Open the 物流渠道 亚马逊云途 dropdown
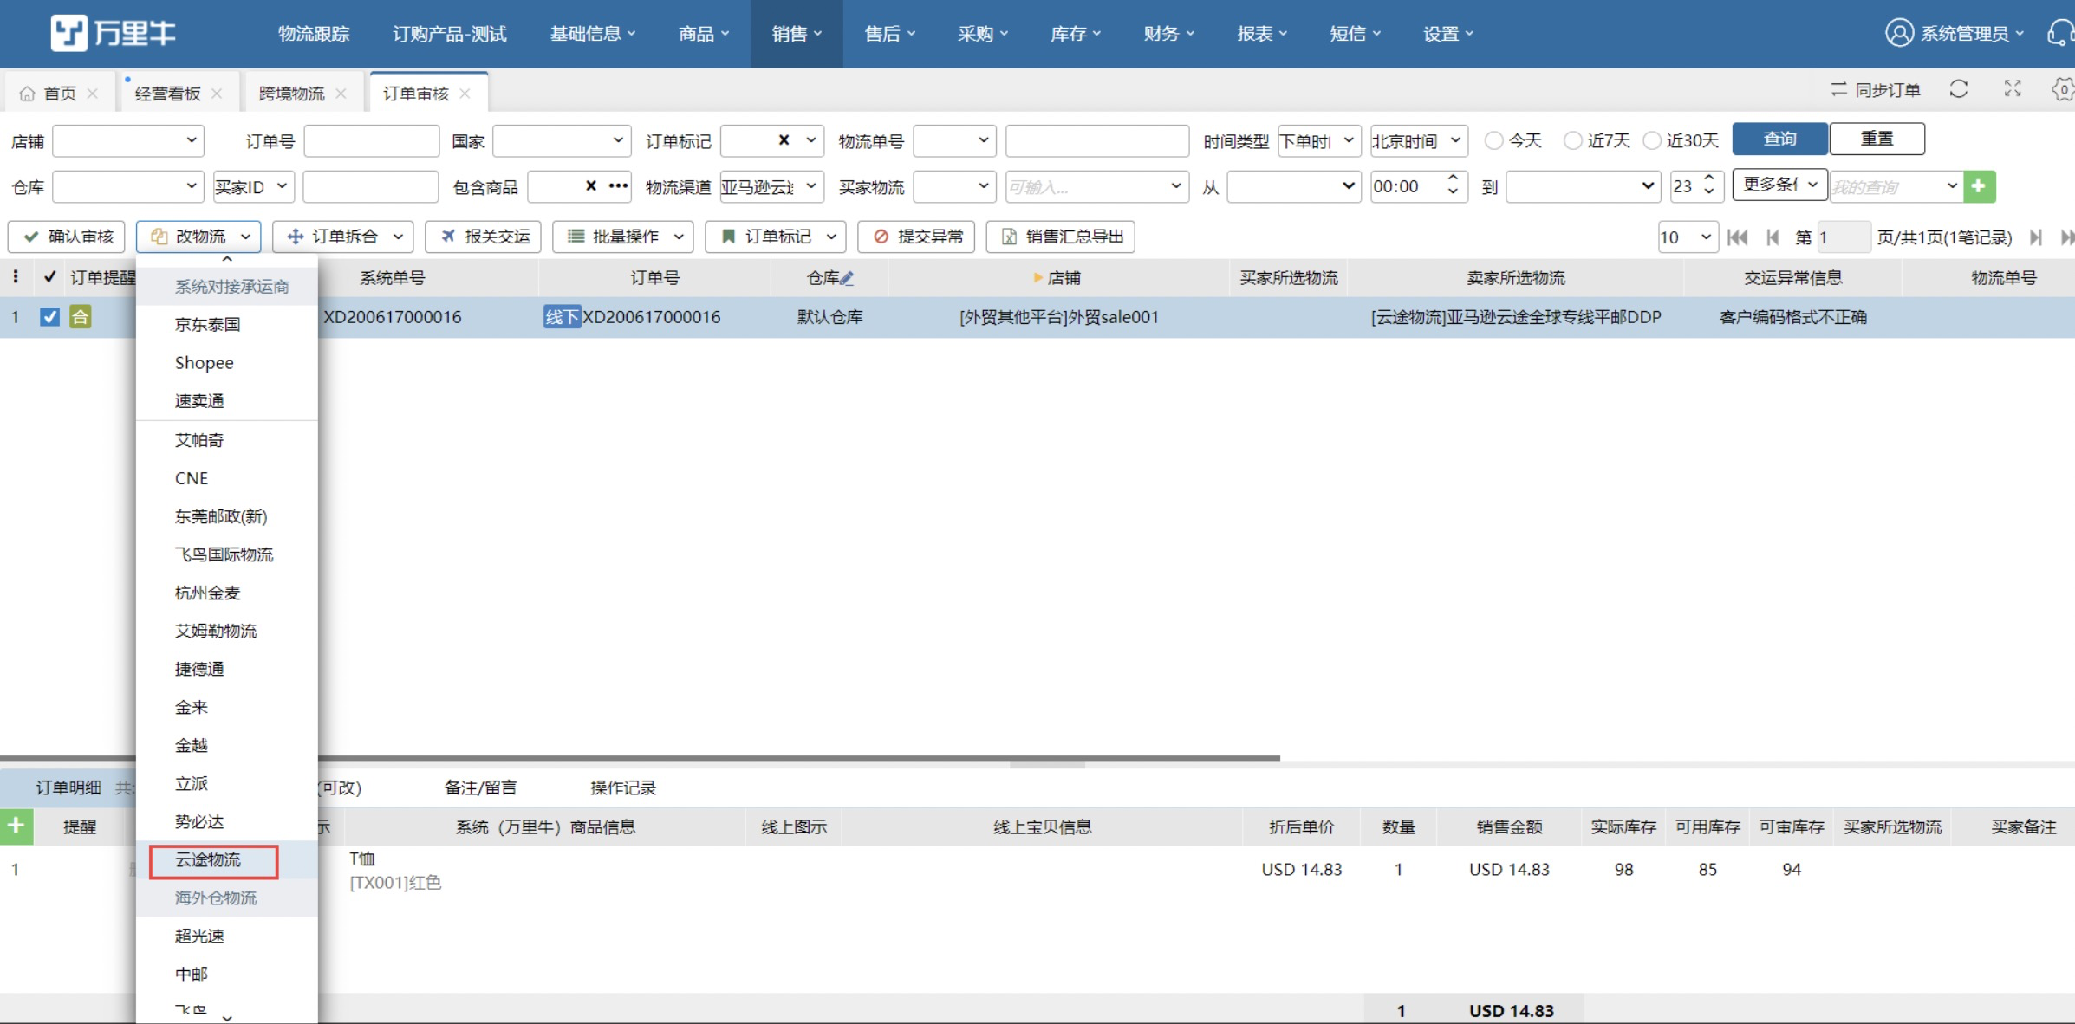This screenshot has width=2075, height=1024. [771, 186]
